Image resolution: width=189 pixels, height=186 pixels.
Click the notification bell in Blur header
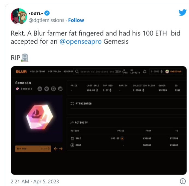pyautogui.click(x=145, y=72)
